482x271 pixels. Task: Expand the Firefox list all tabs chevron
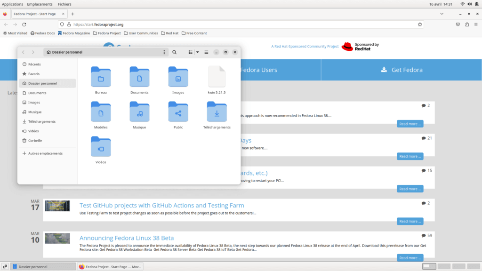click(442, 14)
